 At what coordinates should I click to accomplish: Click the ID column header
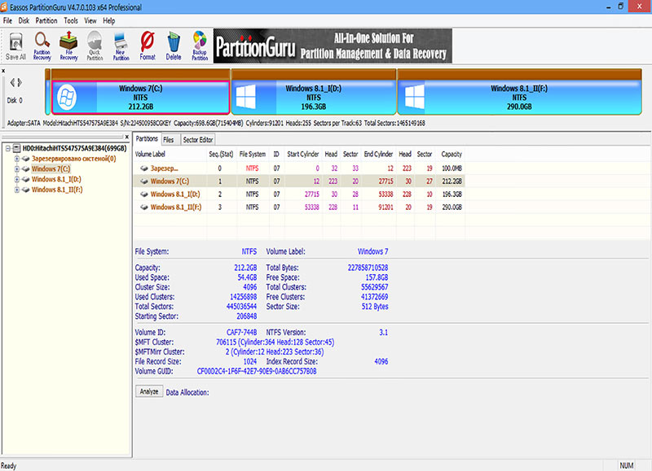pyautogui.click(x=276, y=154)
